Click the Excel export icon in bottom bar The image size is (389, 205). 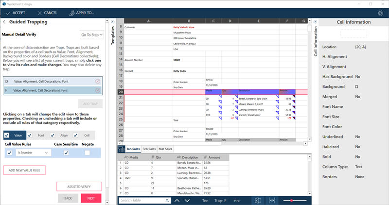258,200
